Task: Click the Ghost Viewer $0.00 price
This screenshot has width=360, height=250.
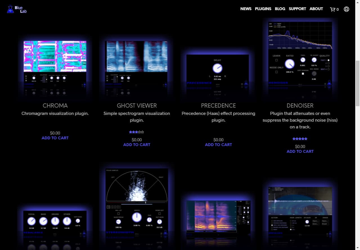Action: coord(137,140)
